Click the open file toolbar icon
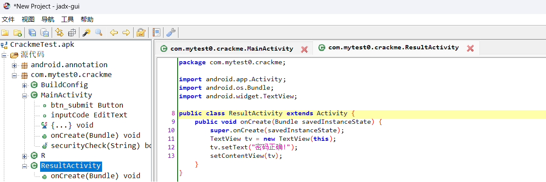The height and width of the screenshot is (182, 546). [x=5, y=32]
